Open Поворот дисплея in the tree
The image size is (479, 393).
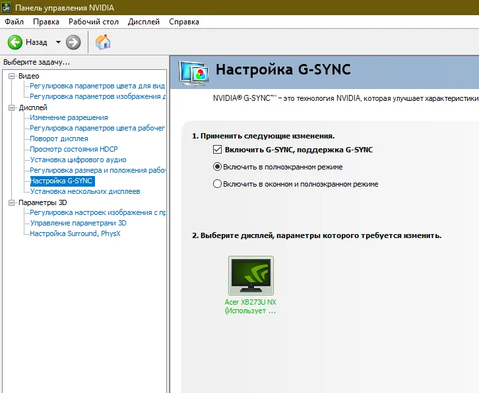[x=59, y=138]
